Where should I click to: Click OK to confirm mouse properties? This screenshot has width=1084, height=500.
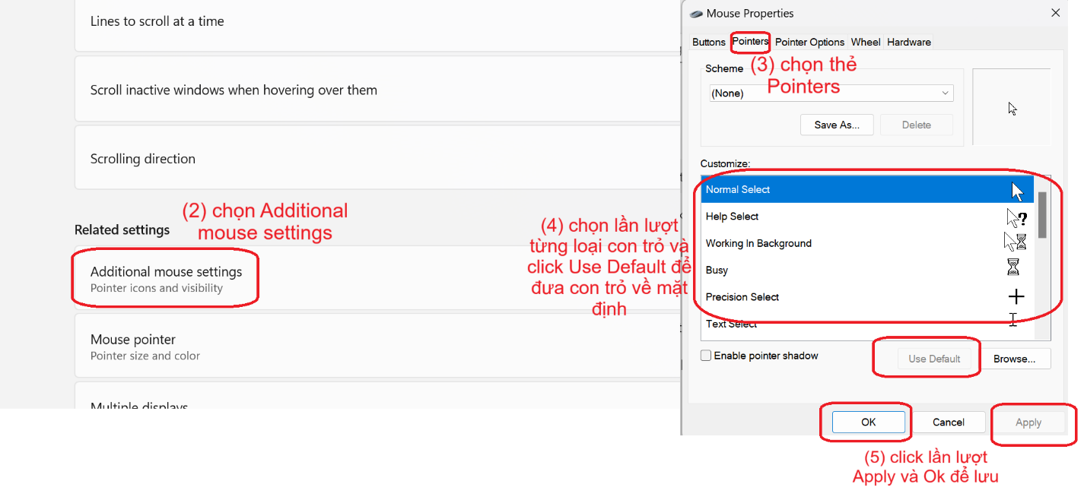pyautogui.click(x=868, y=422)
